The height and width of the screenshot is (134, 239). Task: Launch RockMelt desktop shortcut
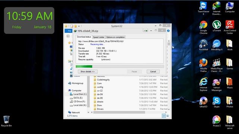point(203,45)
